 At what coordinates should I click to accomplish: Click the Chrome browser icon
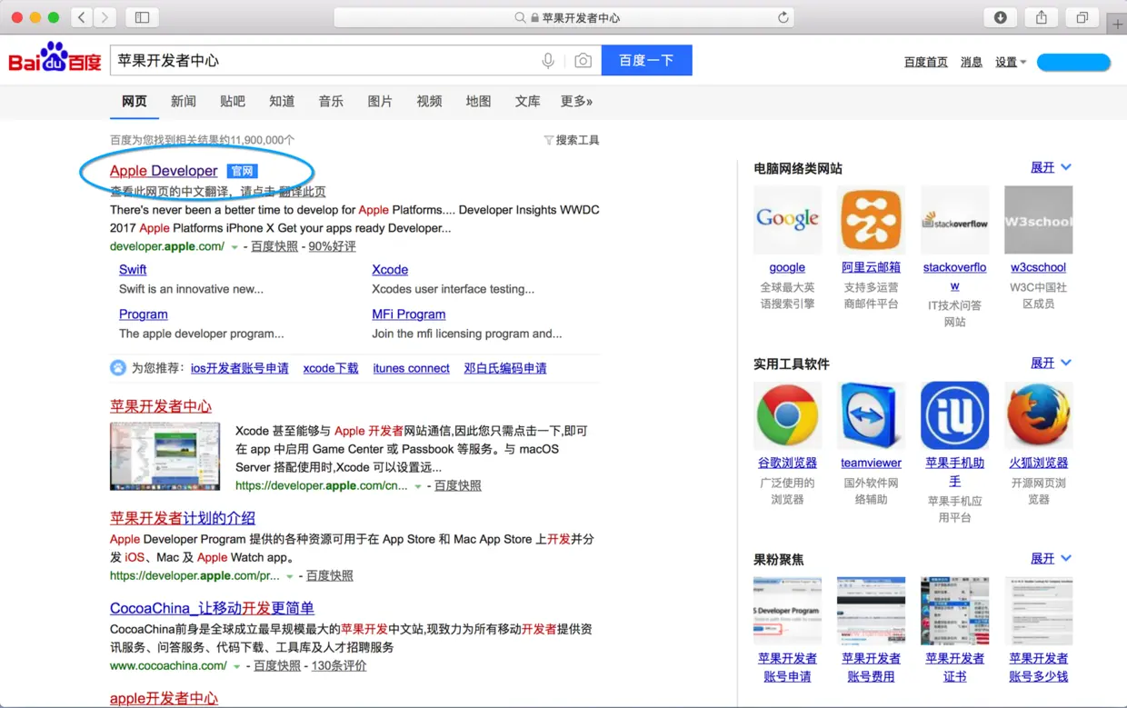coord(787,415)
